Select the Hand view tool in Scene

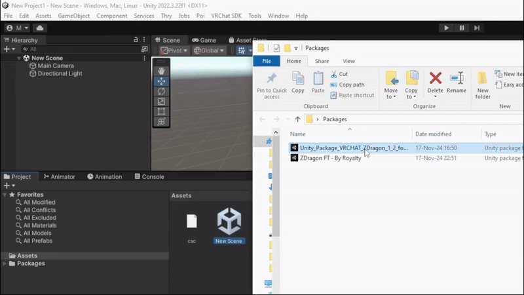pos(161,71)
